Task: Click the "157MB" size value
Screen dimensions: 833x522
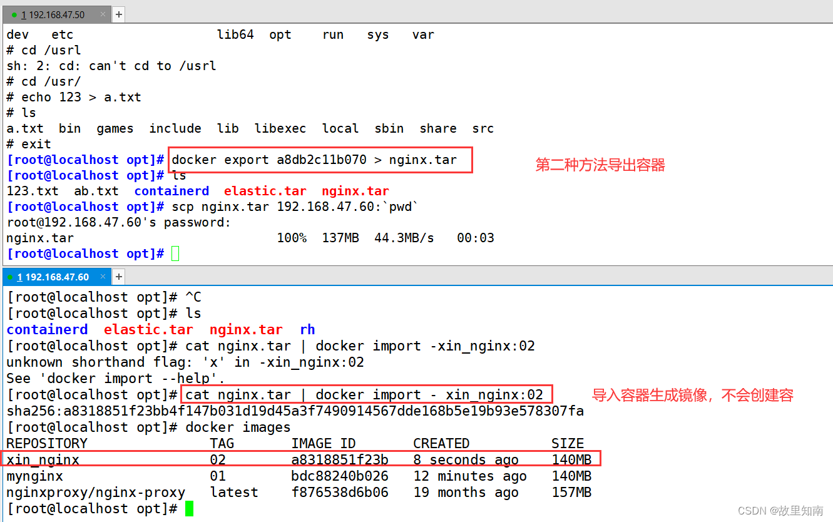Action: [571, 492]
